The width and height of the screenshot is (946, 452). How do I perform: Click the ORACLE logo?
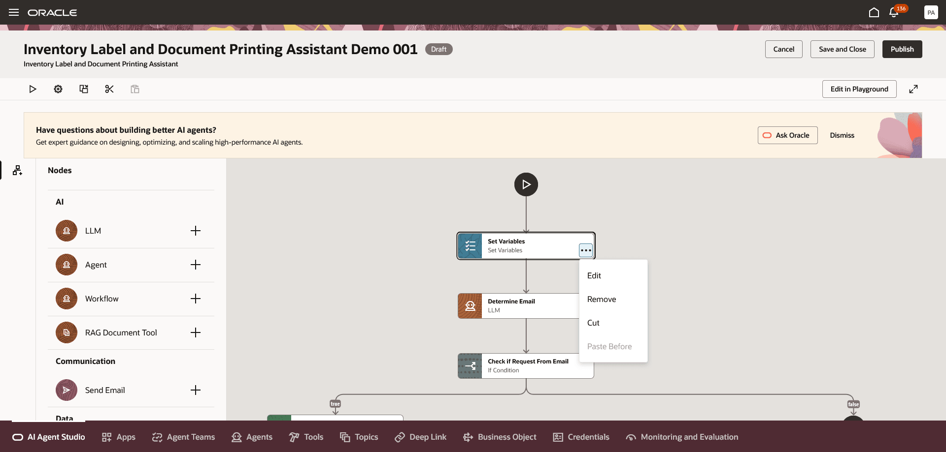point(52,13)
